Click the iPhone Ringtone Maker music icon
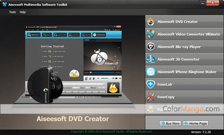Image resolution: width=224 pixels, height=135 pixels. (151, 71)
